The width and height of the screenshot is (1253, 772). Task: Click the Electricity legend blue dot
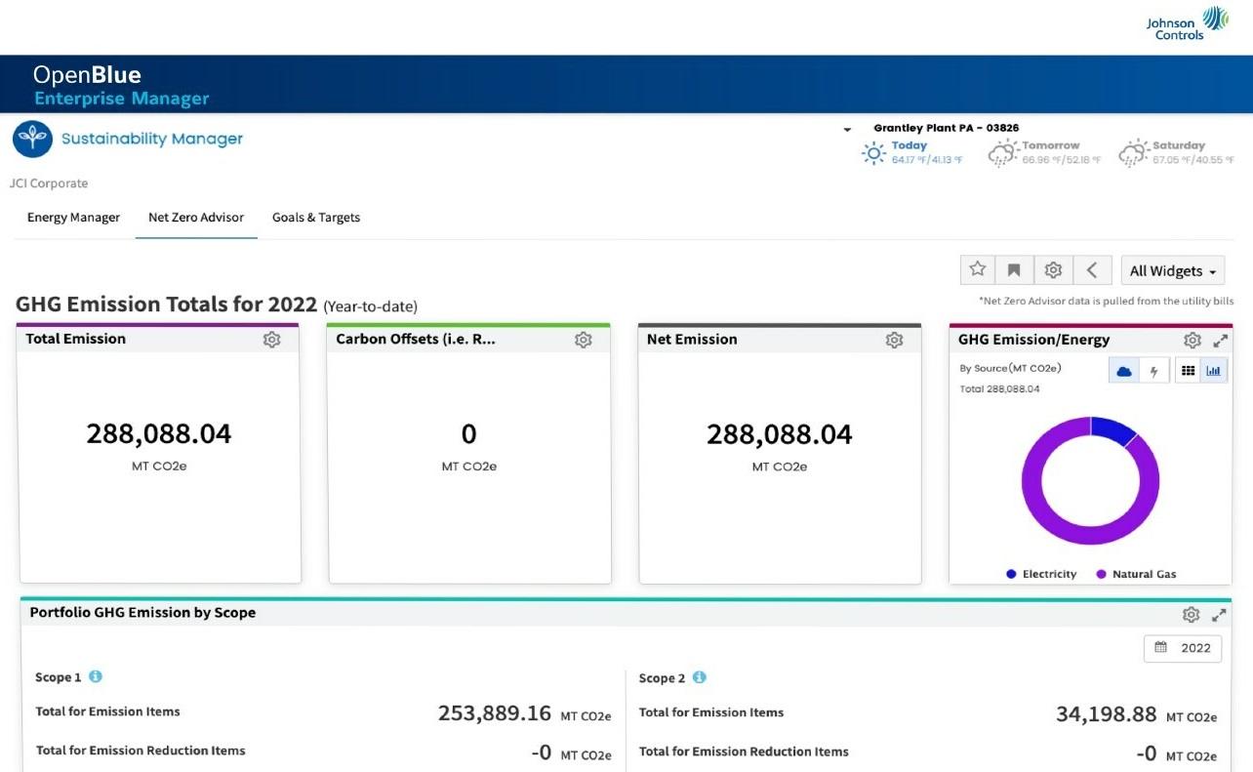coord(1011,574)
